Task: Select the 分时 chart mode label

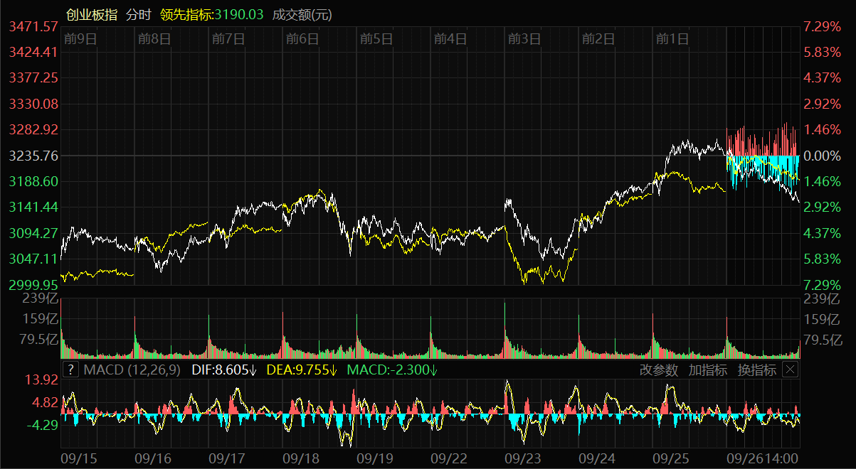Action: pos(139,14)
